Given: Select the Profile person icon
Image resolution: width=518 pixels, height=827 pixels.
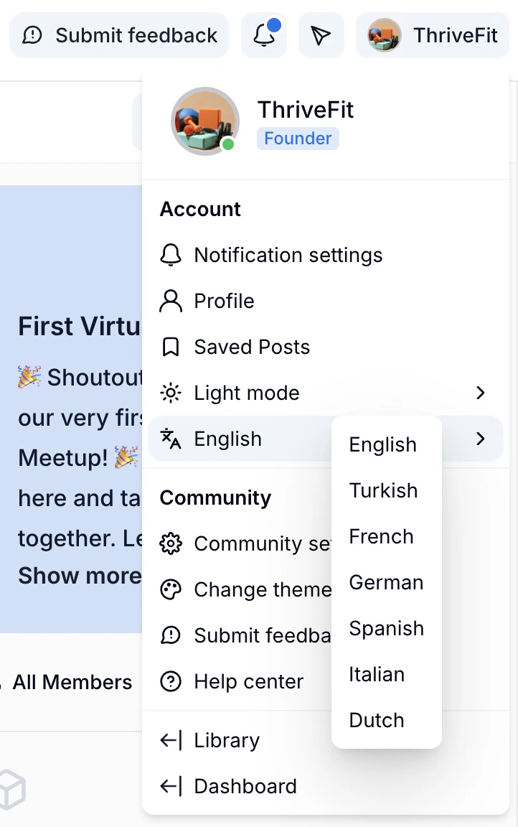Looking at the screenshot, I should pyautogui.click(x=171, y=301).
